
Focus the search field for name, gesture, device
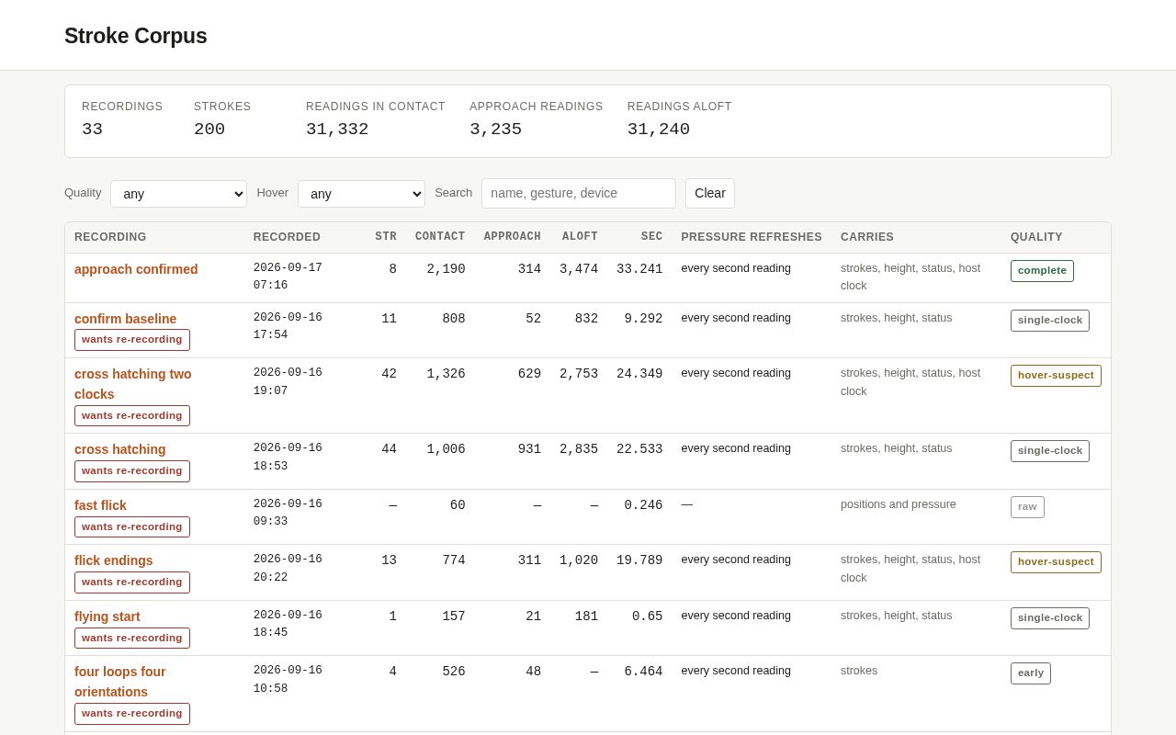[x=579, y=193]
